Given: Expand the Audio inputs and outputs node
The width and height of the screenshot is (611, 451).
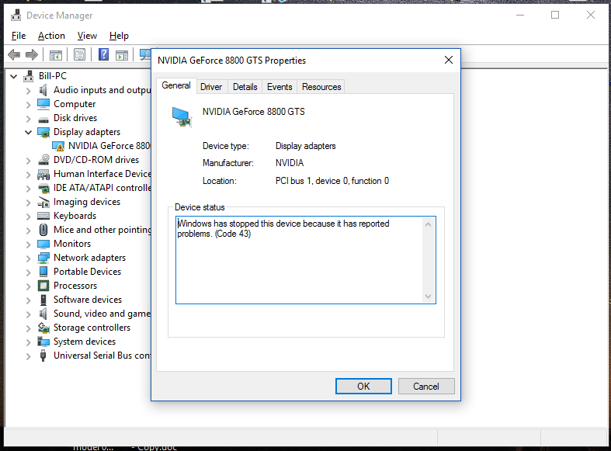Looking at the screenshot, I should pyautogui.click(x=28, y=91).
